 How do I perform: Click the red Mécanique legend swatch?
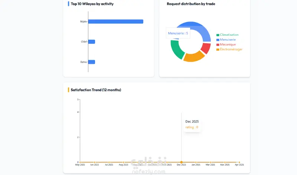click(218, 45)
